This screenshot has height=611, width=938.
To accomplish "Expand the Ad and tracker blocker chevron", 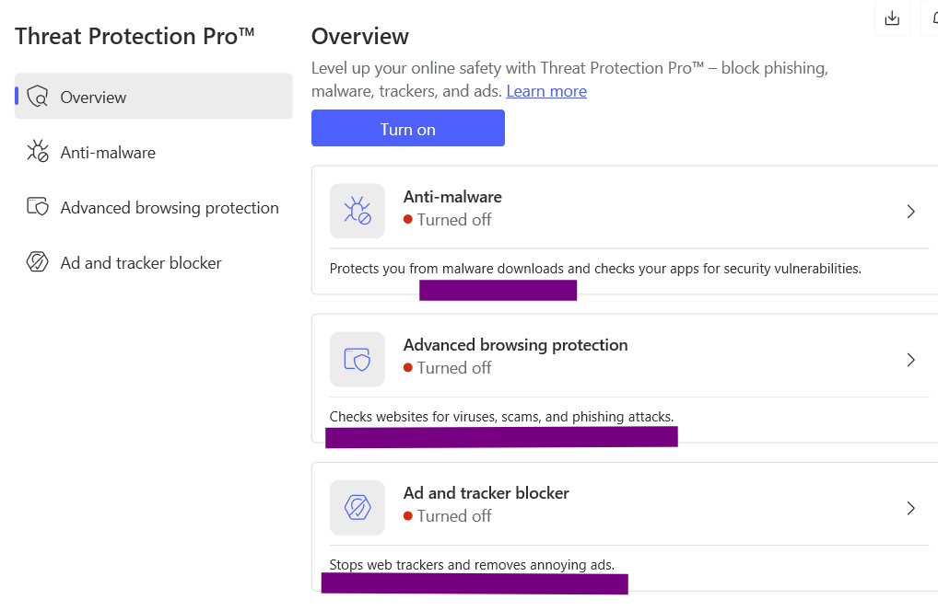I will [x=910, y=508].
